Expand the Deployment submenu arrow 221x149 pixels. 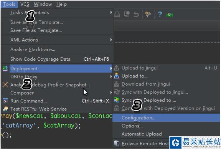click(x=111, y=69)
